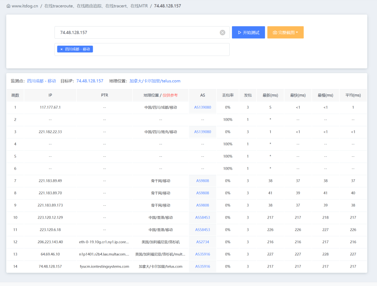
Task: Click location cell 骨干网/移动 for 221.183.89.49
Action: (x=161, y=181)
